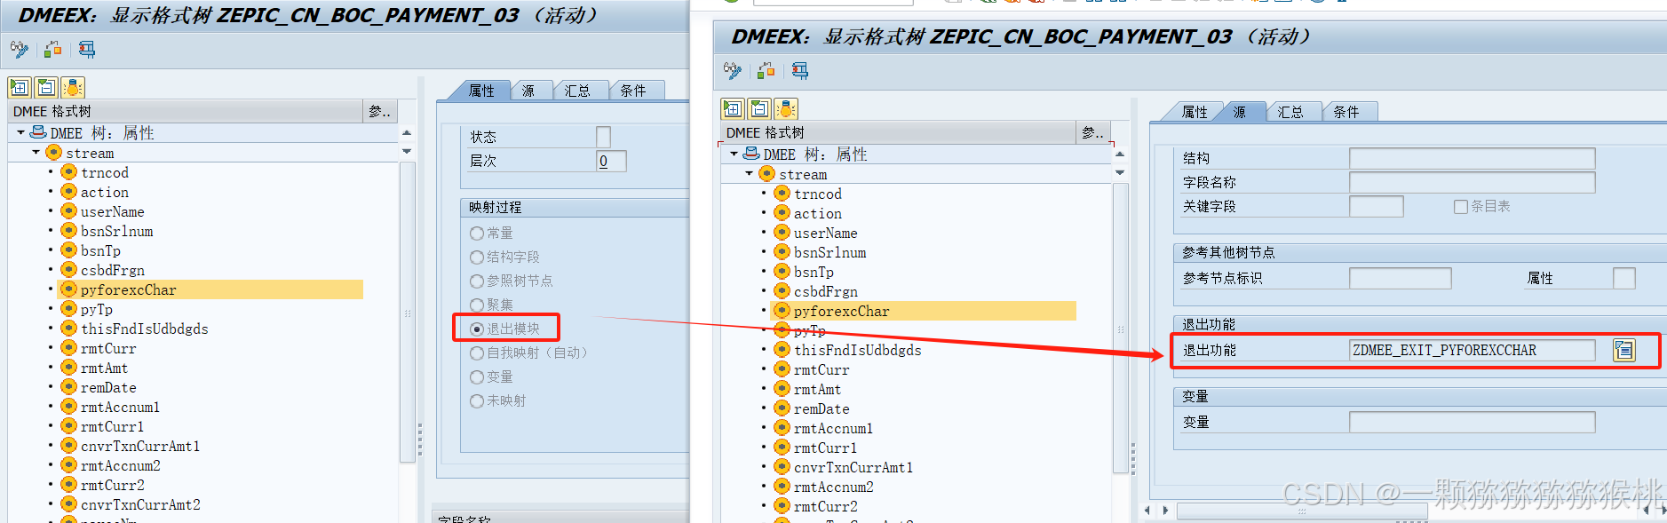Toggle Display/Change mode in right window toolbar
The image size is (1667, 523).
coord(732,70)
